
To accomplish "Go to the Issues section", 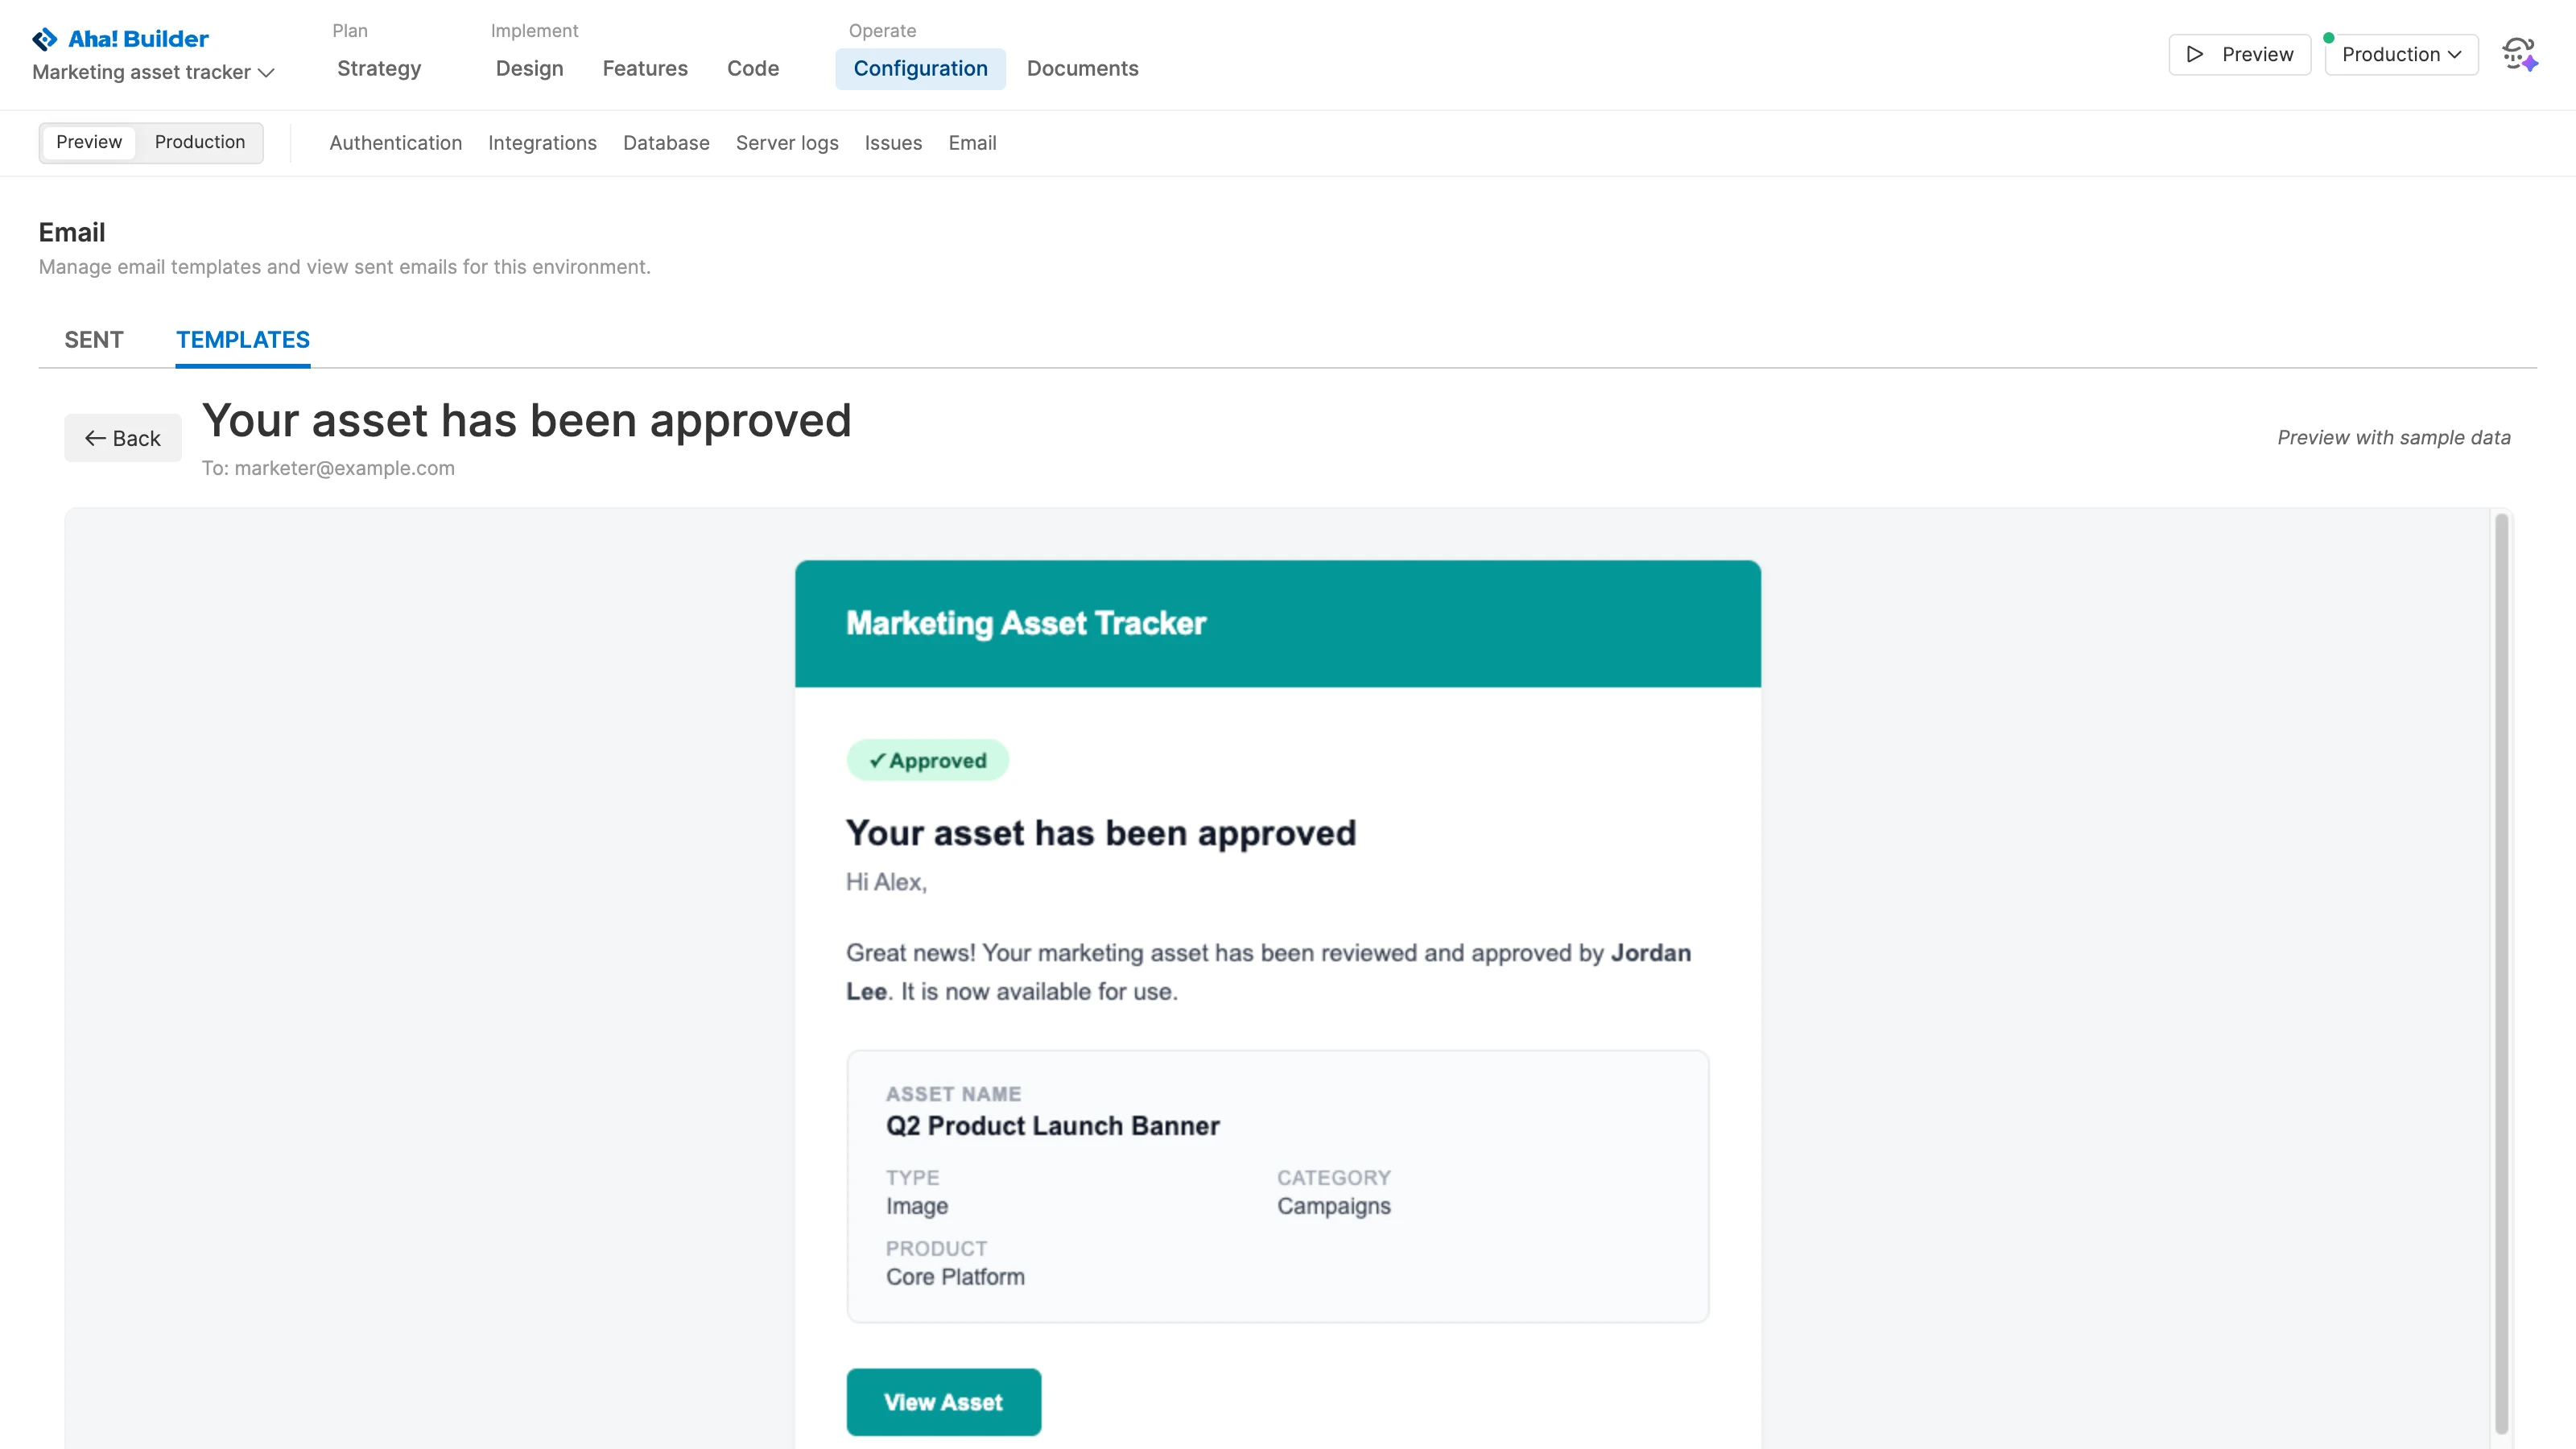I will click(893, 143).
